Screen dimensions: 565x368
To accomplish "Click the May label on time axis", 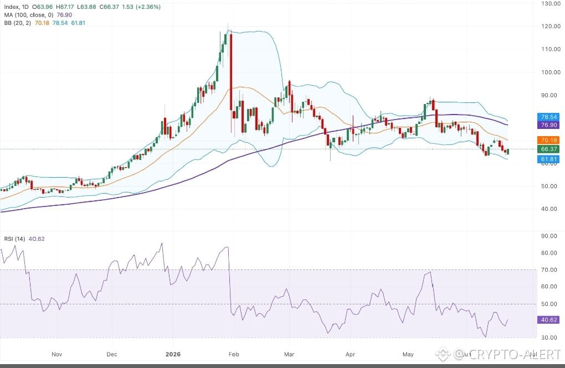I will point(408,354).
